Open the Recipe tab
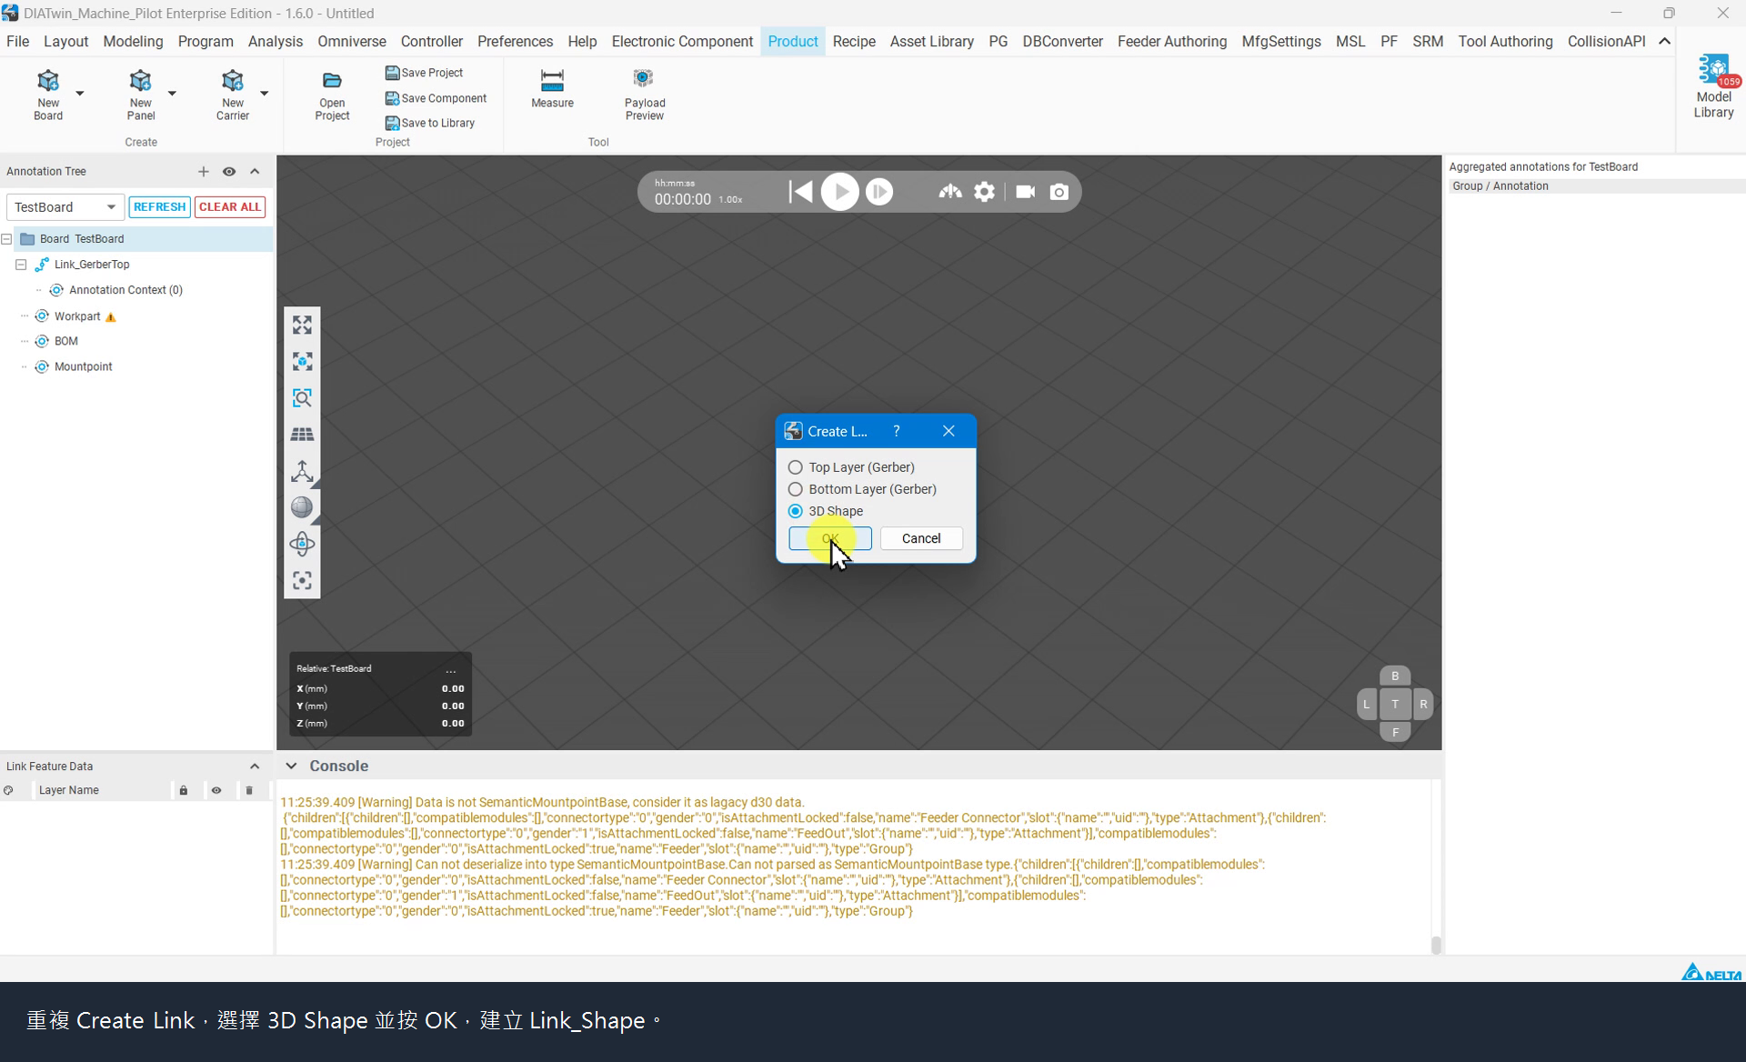Screen dimensions: 1746x1062 [854, 42]
